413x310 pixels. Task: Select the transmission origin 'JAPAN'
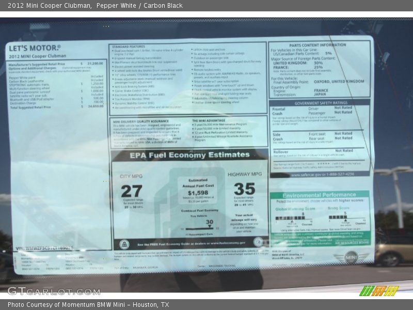click(320, 94)
